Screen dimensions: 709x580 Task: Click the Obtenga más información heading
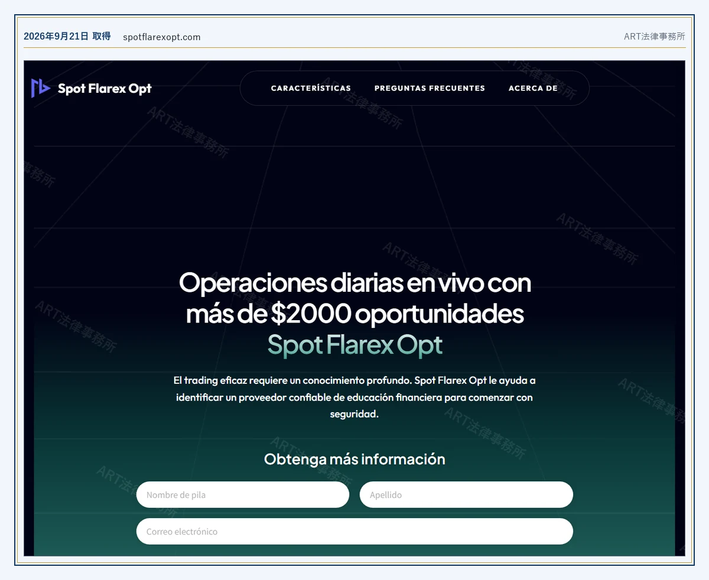pyautogui.click(x=354, y=459)
